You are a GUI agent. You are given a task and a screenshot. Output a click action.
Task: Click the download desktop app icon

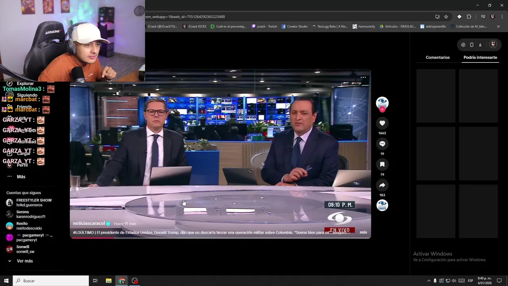coord(480,45)
